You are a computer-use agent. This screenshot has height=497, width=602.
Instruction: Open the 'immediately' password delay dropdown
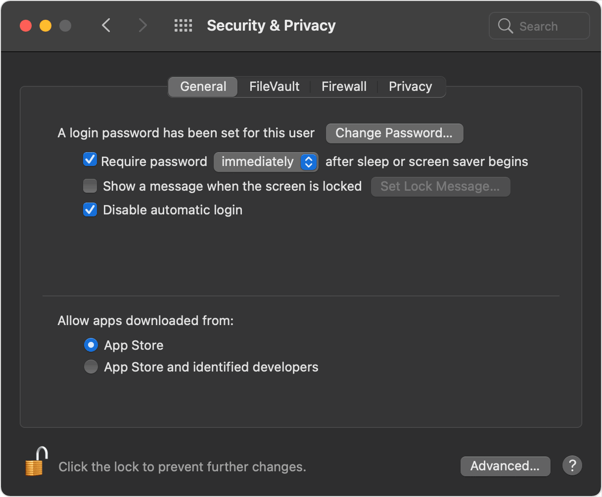pyautogui.click(x=266, y=162)
